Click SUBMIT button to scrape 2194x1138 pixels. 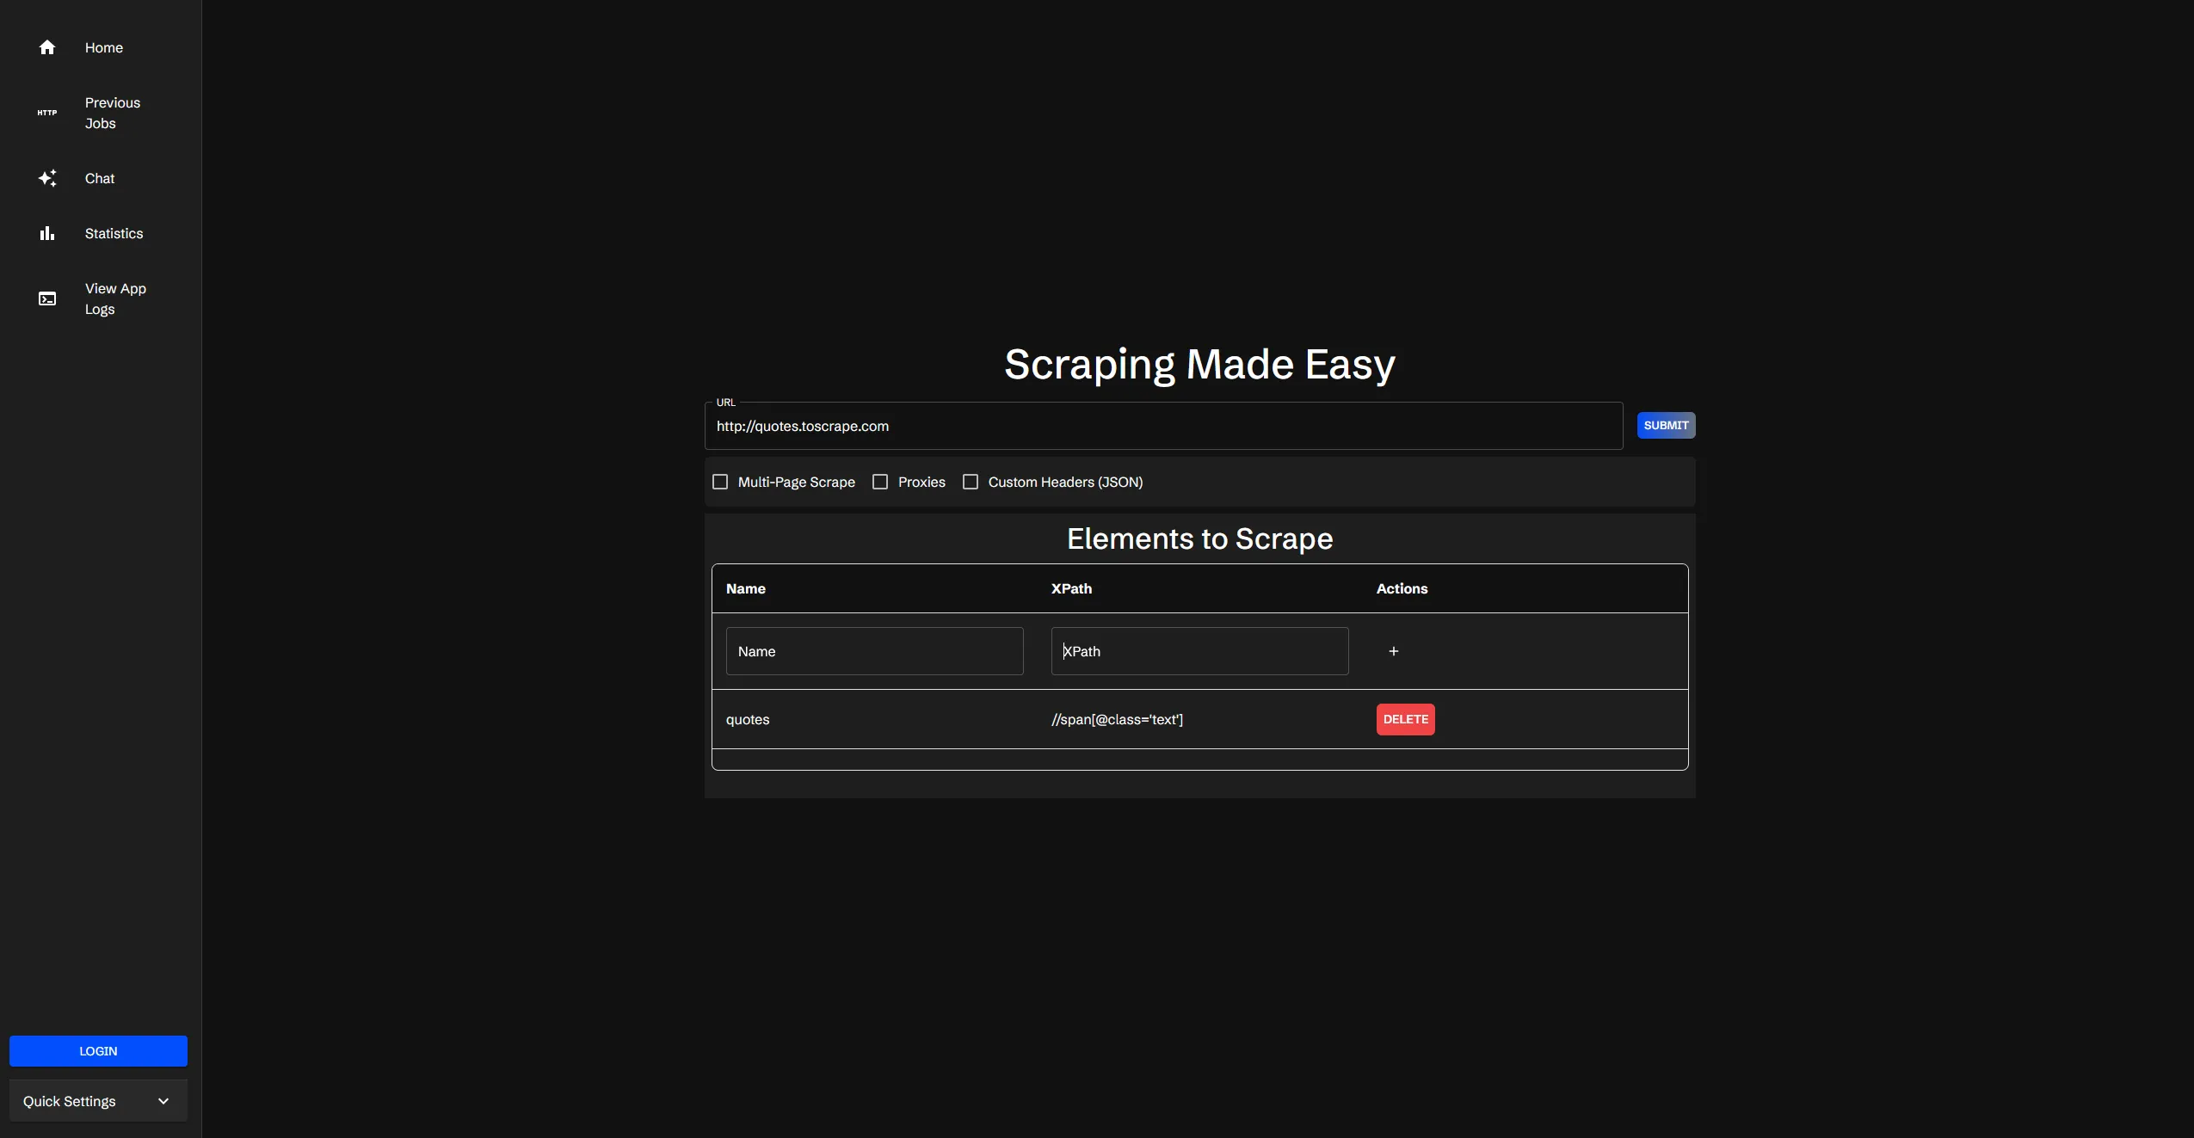[1666, 425]
